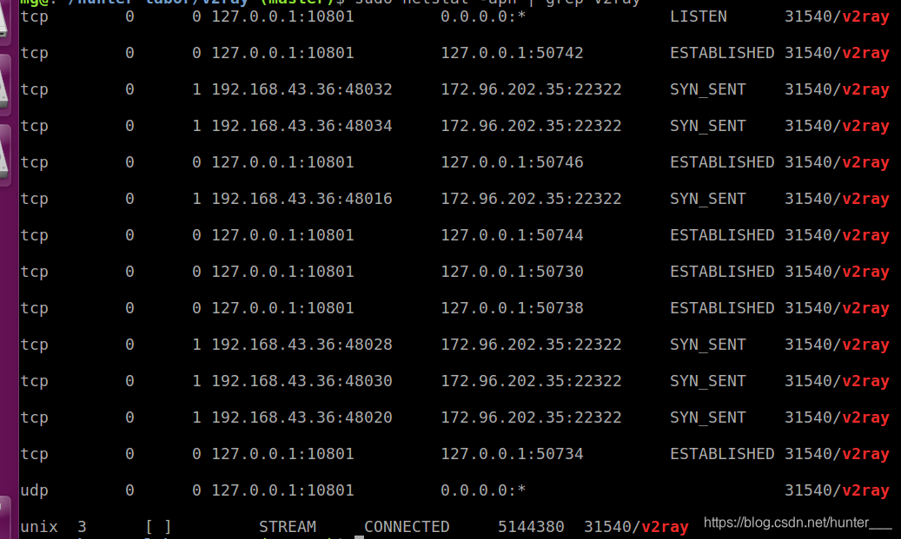Viewport: 901px width, 539px height.
Task: Click local address 192.168.43.36:48030
Action: click(301, 381)
